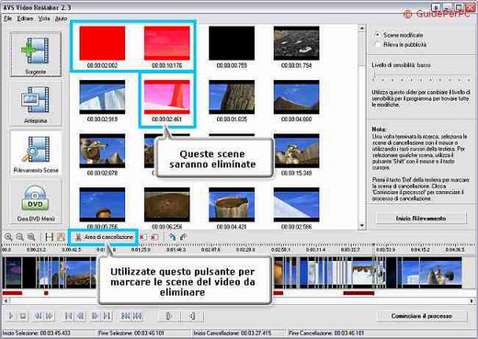Click the Fine Cancellazione status field
This screenshot has height=339, width=478.
(x=381, y=333)
